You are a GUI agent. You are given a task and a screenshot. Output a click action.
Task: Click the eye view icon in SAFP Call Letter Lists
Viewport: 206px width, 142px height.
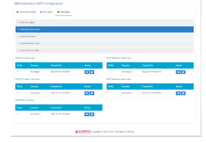(87, 72)
